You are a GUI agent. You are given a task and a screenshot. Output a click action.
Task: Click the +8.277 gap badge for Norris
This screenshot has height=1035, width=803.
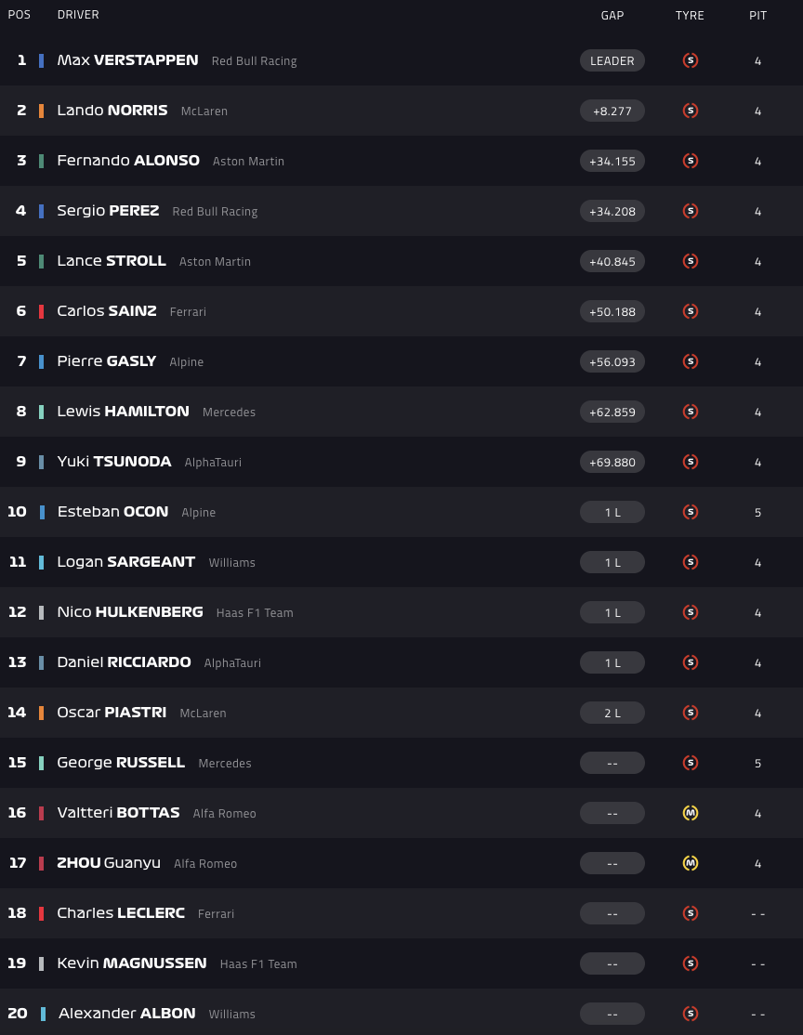[612, 111]
